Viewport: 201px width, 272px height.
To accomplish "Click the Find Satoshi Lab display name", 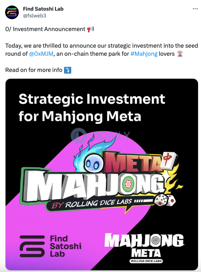I will 43,9.
